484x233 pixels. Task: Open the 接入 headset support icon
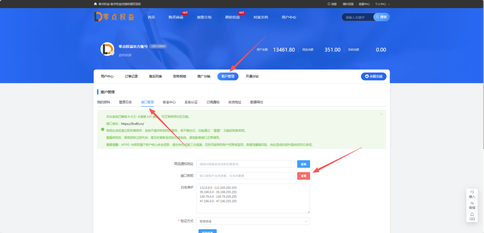point(472,194)
